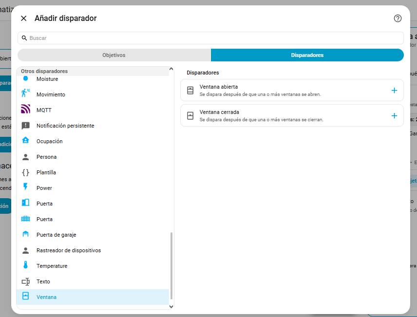The height and width of the screenshot is (317, 417).
Task: Select the MQTT trigger icon
Action: click(x=26, y=110)
